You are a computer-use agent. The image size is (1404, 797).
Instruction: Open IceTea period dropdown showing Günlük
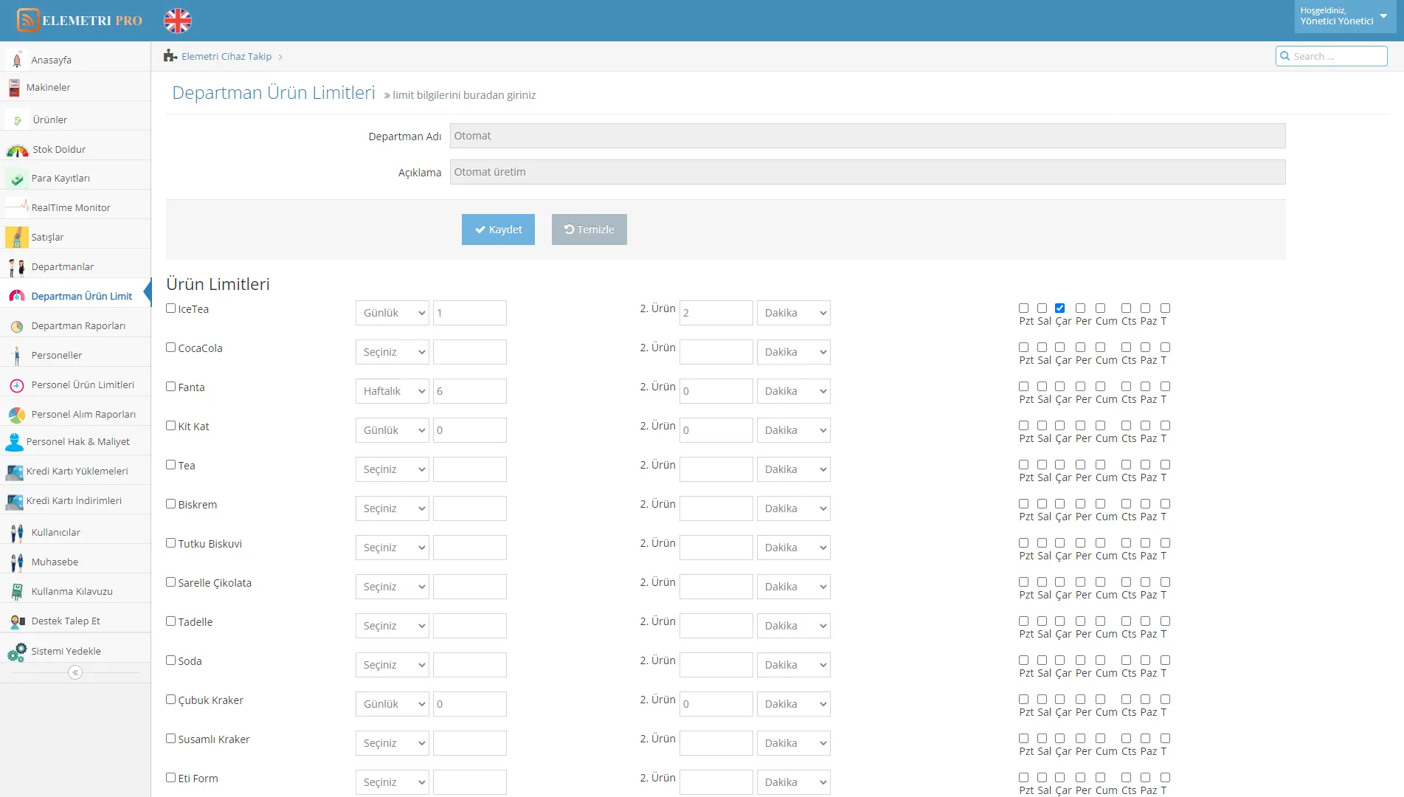coord(393,313)
